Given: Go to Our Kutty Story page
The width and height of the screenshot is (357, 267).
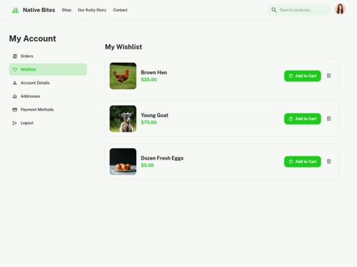Looking at the screenshot, I should pyautogui.click(x=92, y=10).
